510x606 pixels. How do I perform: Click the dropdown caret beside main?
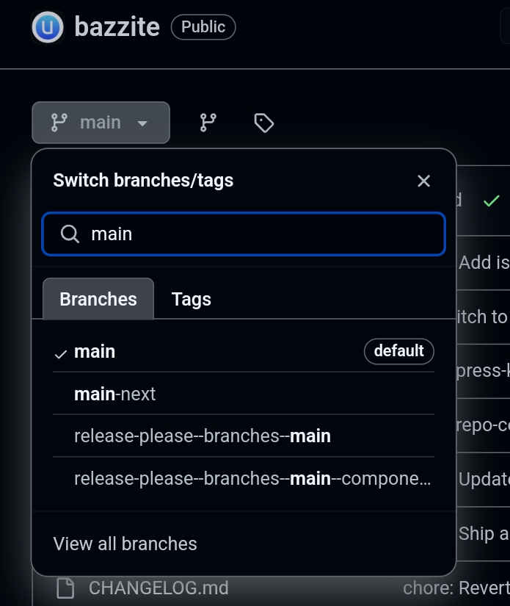point(143,123)
